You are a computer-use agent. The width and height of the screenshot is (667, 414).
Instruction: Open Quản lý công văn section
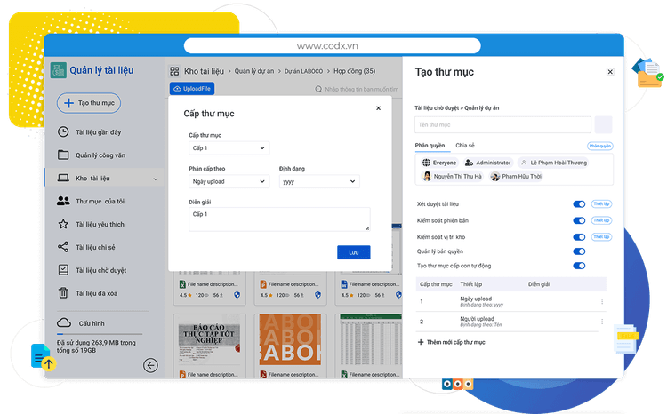(100, 155)
